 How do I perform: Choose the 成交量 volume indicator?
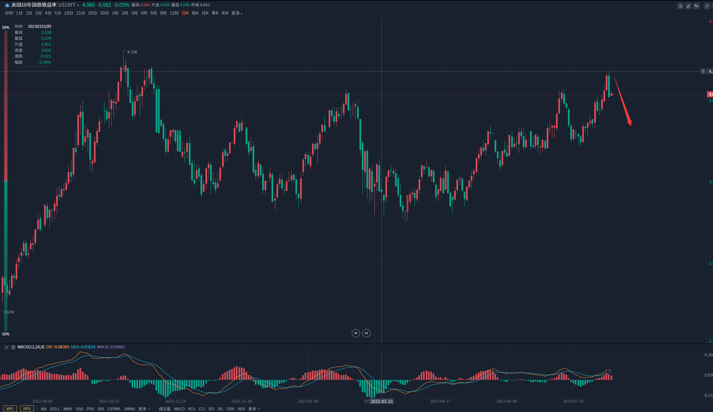164,409
